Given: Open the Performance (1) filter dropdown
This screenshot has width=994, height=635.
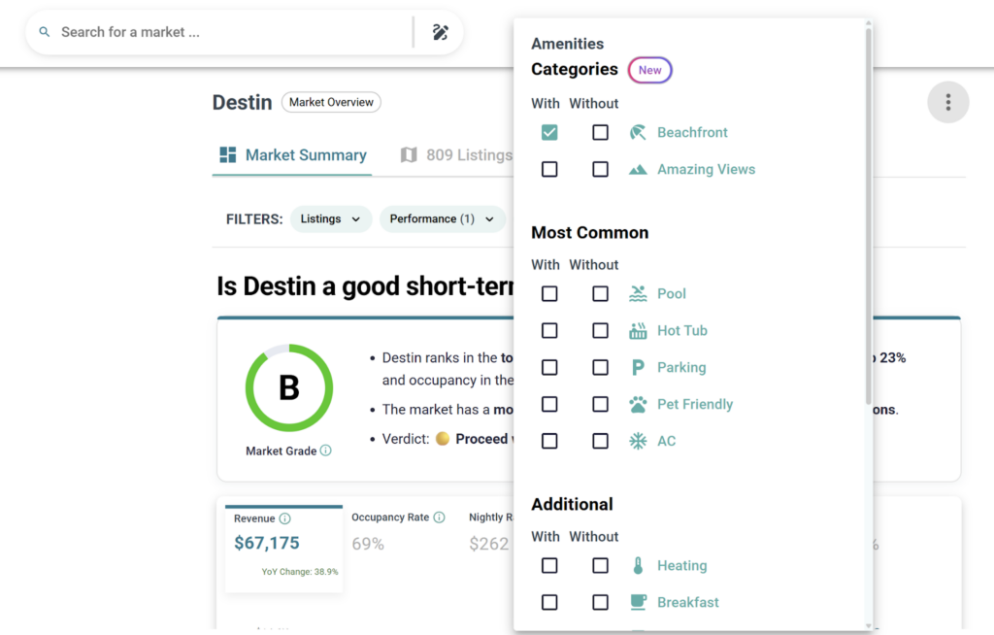Looking at the screenshot, I should pyautogui.click(x=442, y=219).
